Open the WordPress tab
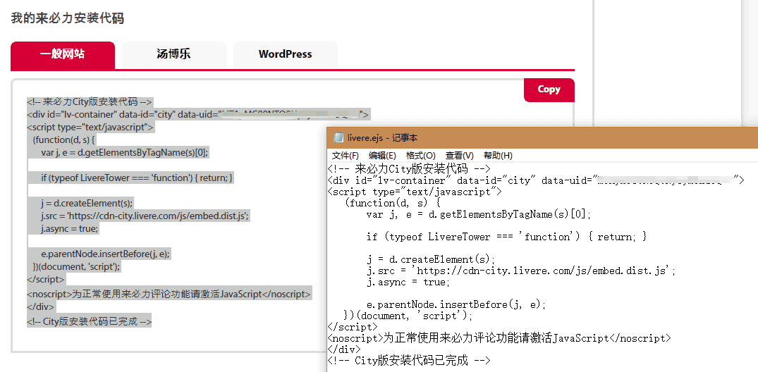758x372 pixels. pos(285,55)
